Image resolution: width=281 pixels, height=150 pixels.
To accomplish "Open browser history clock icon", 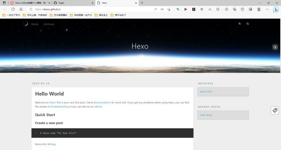I will click(x=242, y=9).
